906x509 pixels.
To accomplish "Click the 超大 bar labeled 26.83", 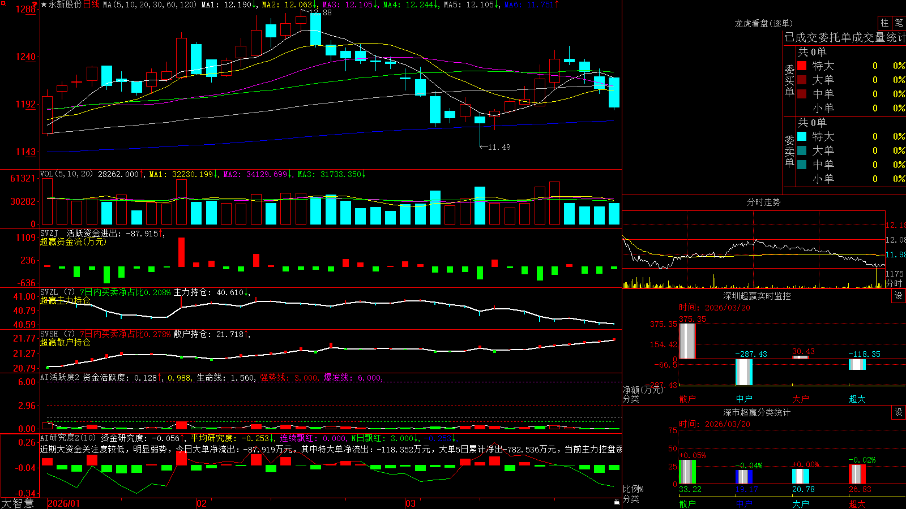I will tap(857, 474).
